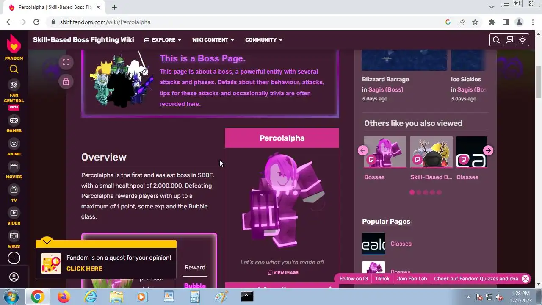Open Chrome's three-dot menu
The width and height of the screenshot is (542, 305).
pos(532,22)
